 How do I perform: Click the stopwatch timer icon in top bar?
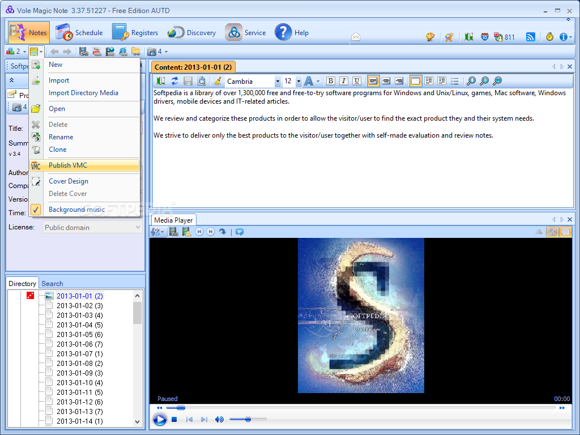[549, 37]
